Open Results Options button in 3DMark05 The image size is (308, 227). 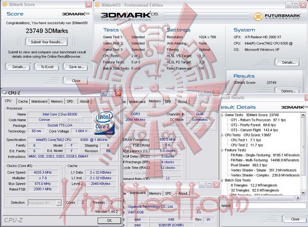pos(288,91)
